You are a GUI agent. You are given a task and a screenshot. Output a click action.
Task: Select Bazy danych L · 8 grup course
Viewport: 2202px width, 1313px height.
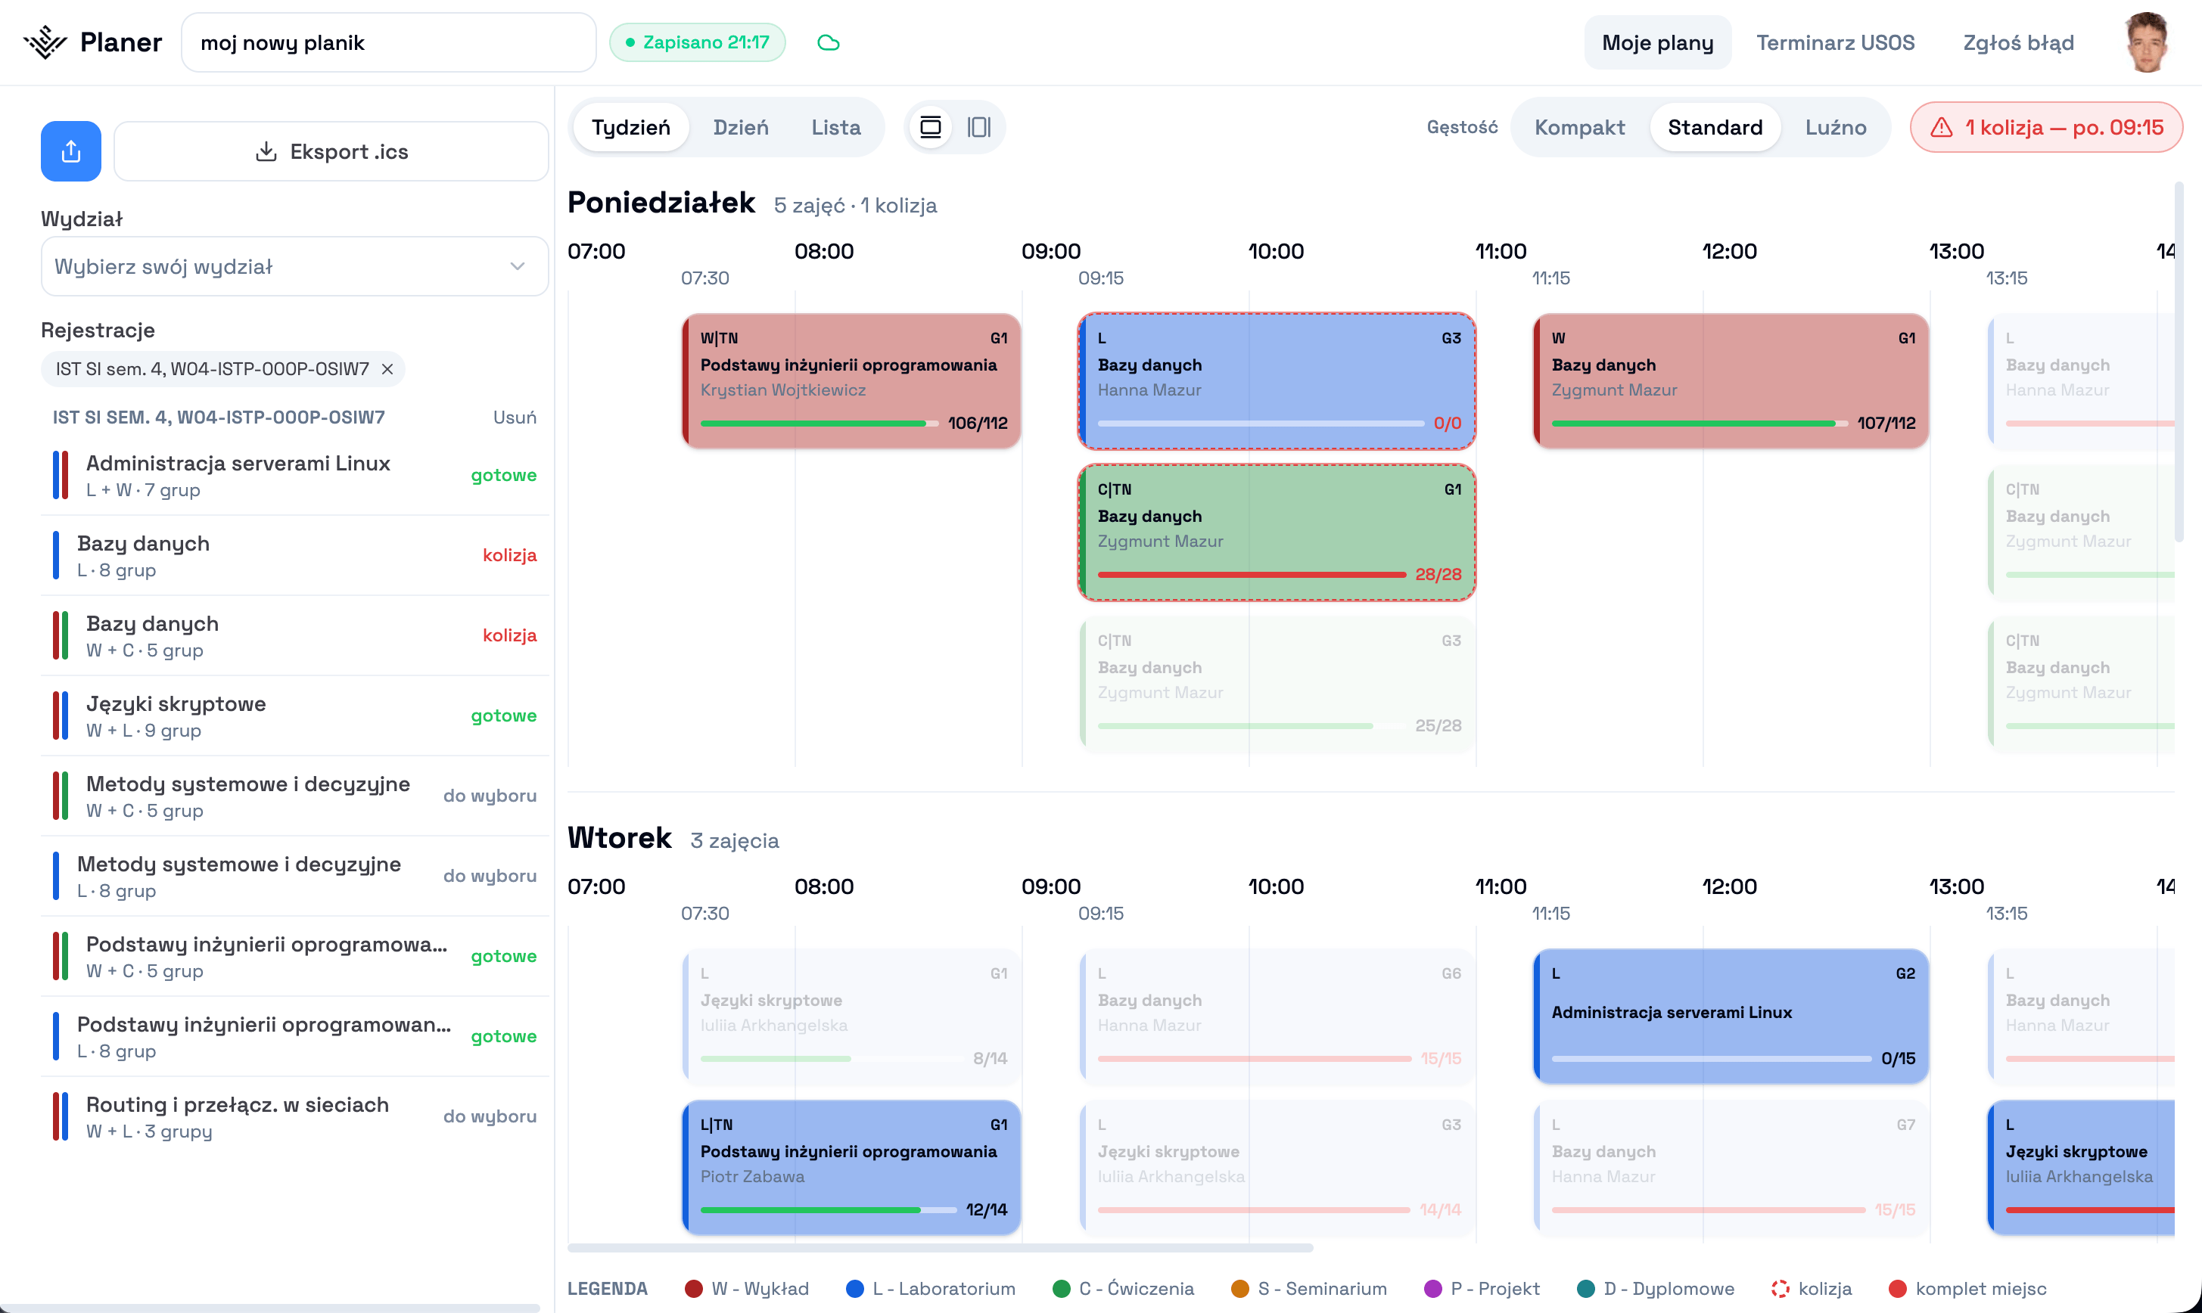pos(294,556)
